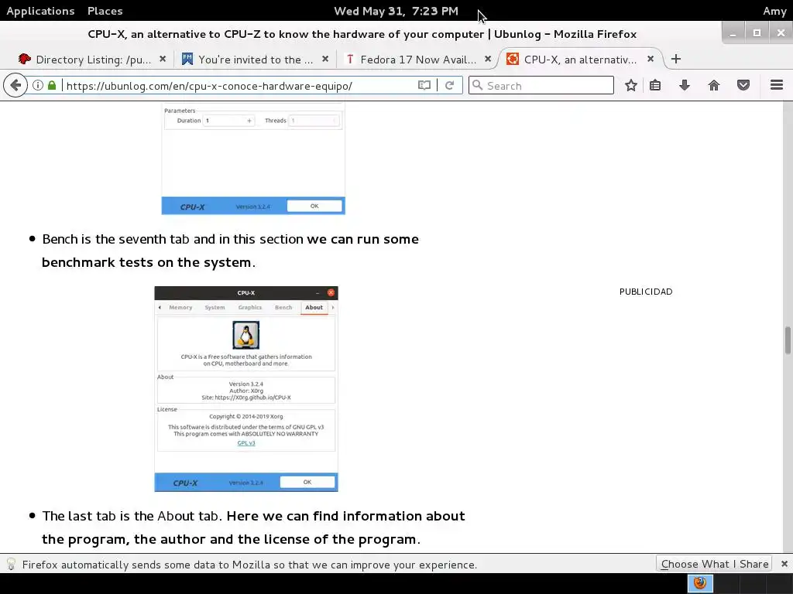Screen dimensions: 793x594
Task: Click the GPL v3 link in screenshot
Action: pyautogui.click(x=246, y=443)
